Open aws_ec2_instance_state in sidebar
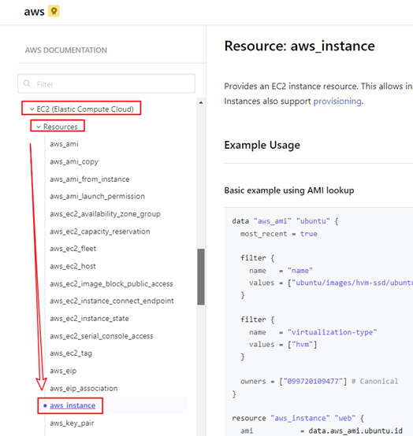The image size is (413, 436). pyautogui.click(x=89, y=319)
